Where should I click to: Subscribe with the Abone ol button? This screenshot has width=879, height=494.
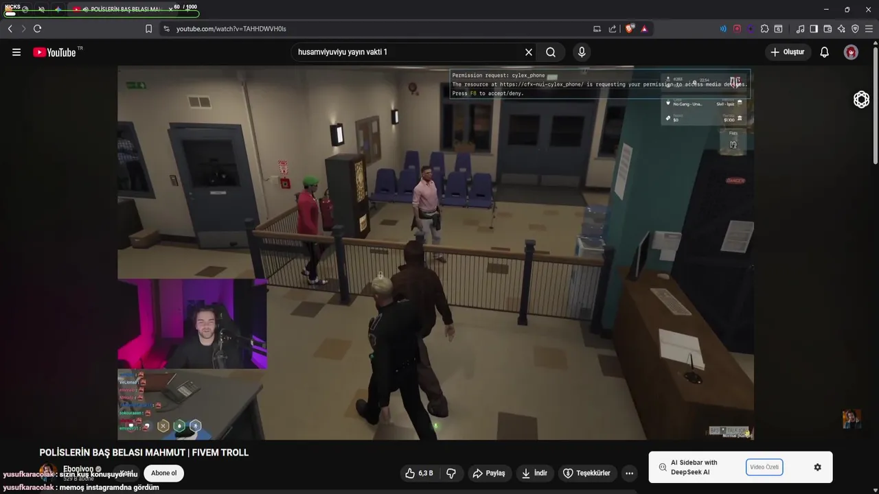pyautogui.click(x=164, y=473)
